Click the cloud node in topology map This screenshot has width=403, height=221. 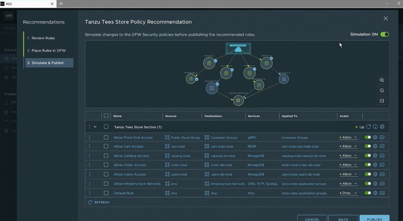(238, 49)
